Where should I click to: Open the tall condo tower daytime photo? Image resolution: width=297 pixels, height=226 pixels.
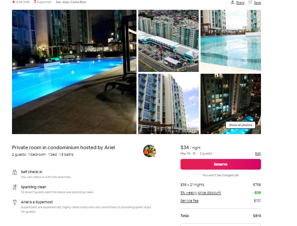point(169,104)
